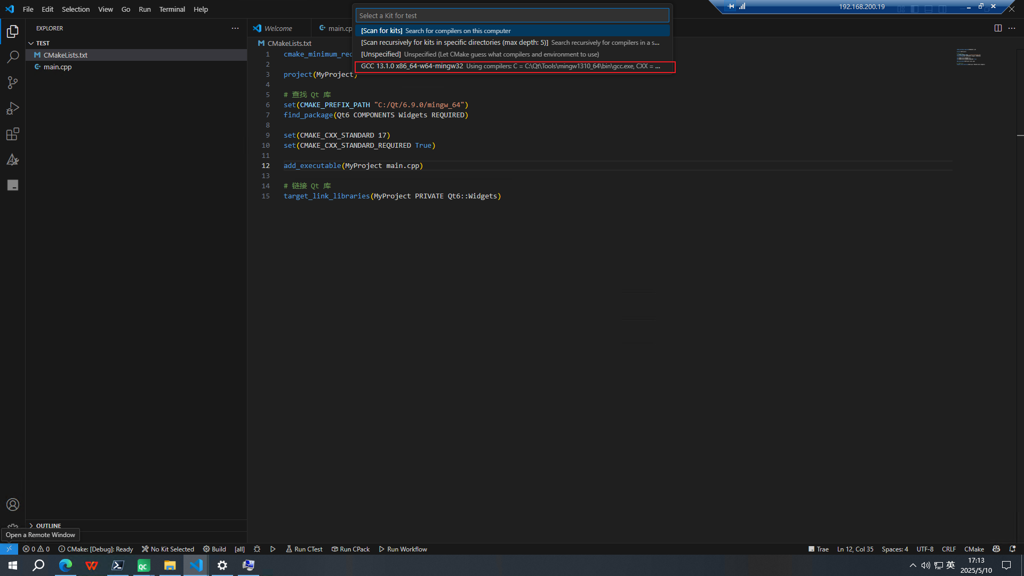Click No Kit Selected in status bar
This screenshot has width=1024, height=576.
click(x=168, y=549)
